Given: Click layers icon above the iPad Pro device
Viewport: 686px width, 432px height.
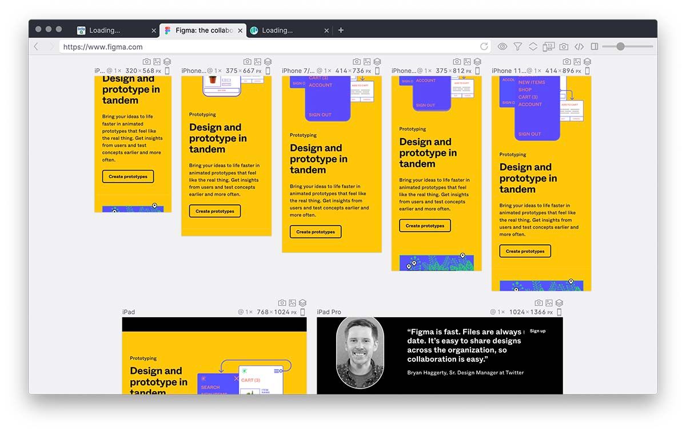Looking at the screenshot, I should pyautogui.click(x=559, y=303).
